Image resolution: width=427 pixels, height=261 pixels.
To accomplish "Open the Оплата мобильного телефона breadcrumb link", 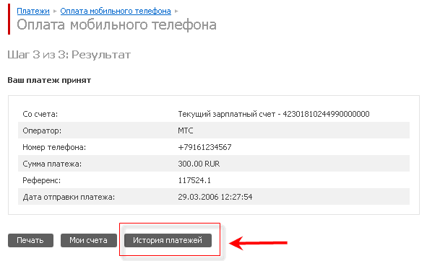I will coord(116,11).
